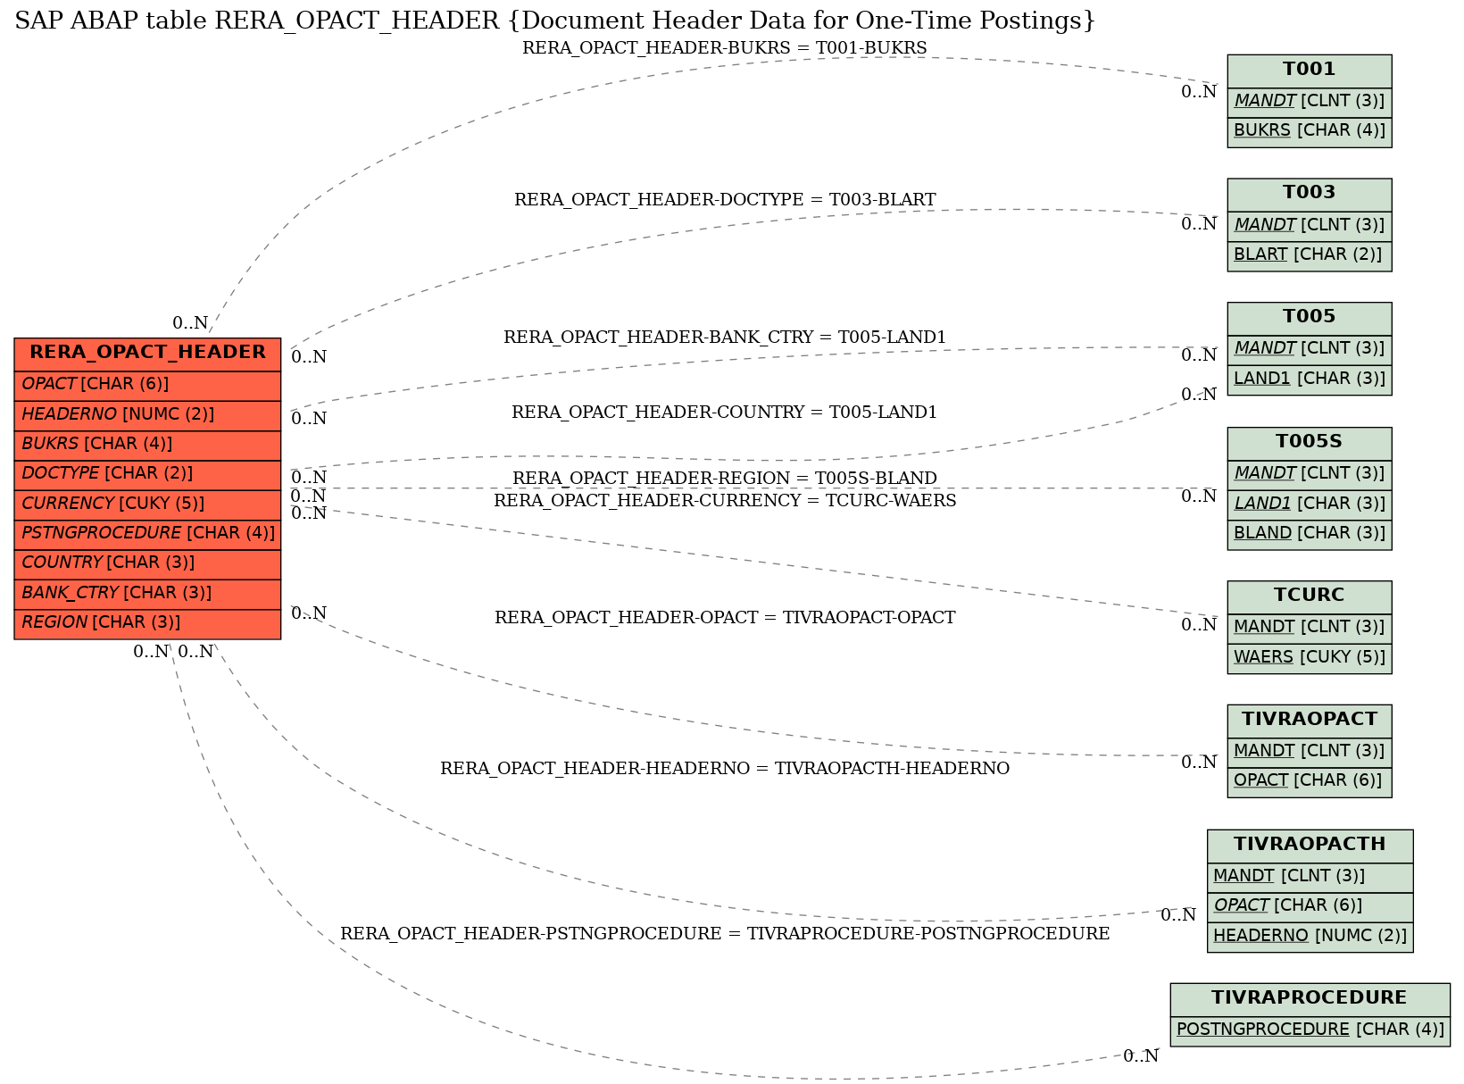Open the TIVRAPROCEDURE table header
1464x1084 pixels.
pos(1310,999)
